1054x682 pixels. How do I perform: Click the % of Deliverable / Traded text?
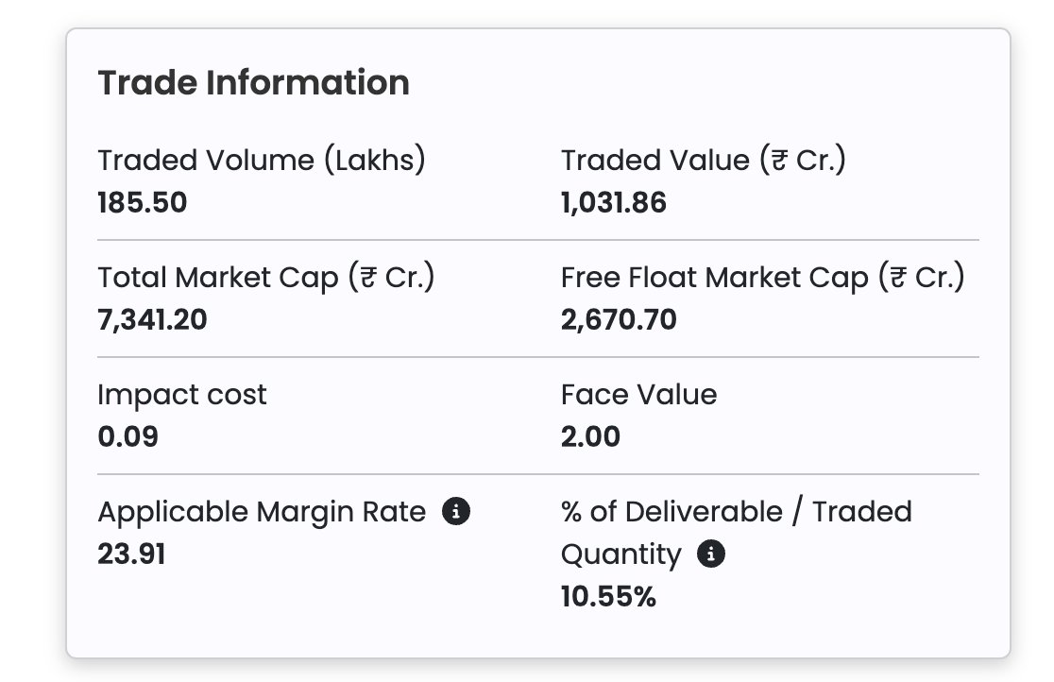point(737,511)
